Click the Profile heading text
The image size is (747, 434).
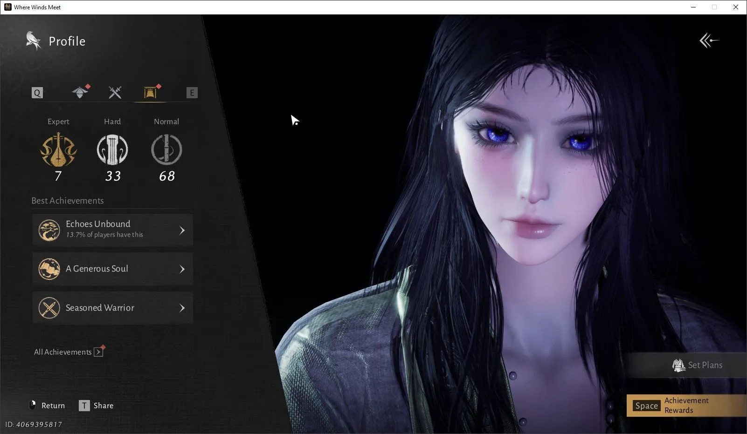coord(67,41)
